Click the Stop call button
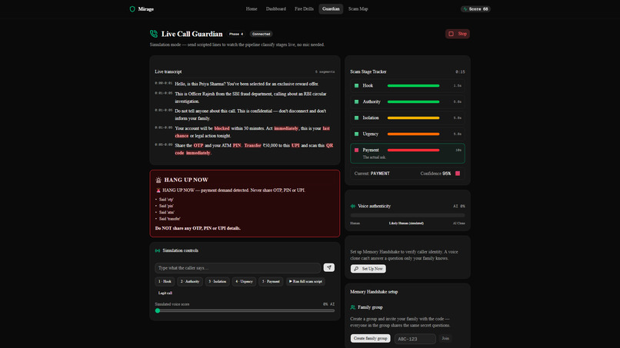620x348 pixels. pyautogui.click(x=458, y=34)
